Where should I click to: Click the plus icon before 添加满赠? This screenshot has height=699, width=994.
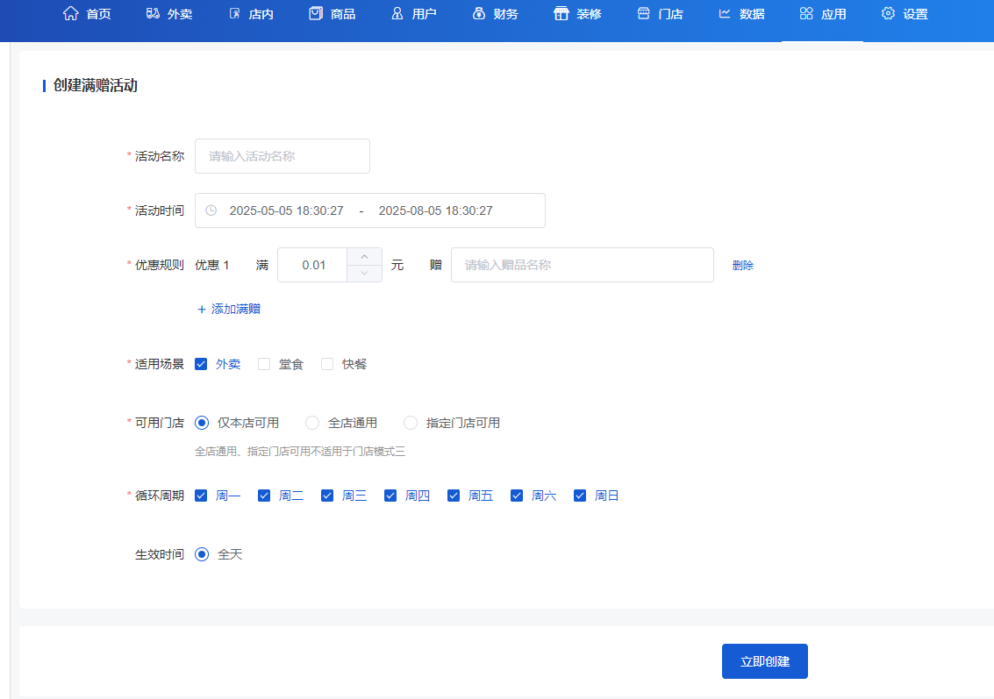202,310
